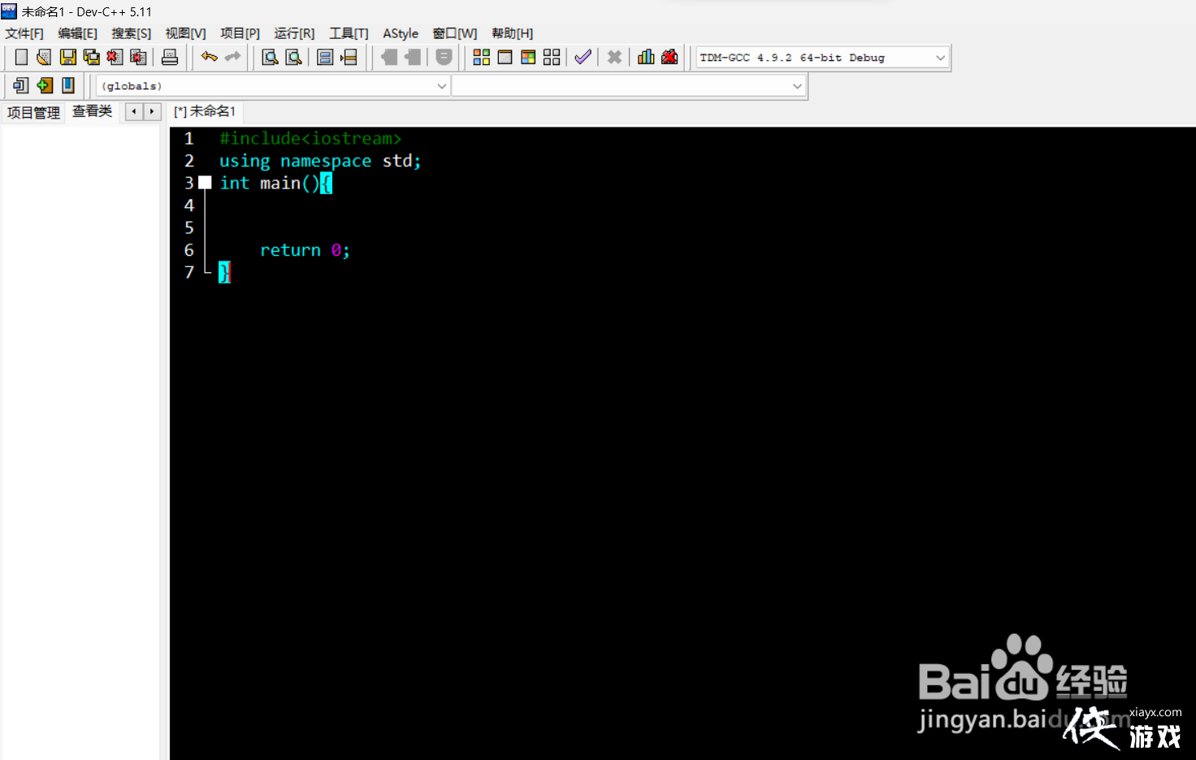
Task: Click the Rebuild All icon
Action: pyautogui.click(x=552, y=57)
